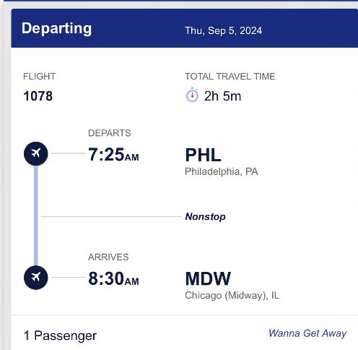The width and height of the screenshot is (358, 350).
Task: Click the date Thu, Sep 5, 2024
Action: coord(223,30)
